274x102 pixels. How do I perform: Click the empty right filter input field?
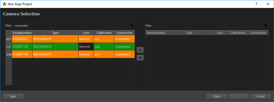(x=207, y=26)
